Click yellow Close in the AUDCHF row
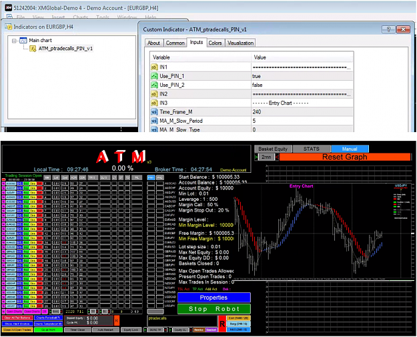The height and width of the screenshot is (337, 417). pos(33,188)
